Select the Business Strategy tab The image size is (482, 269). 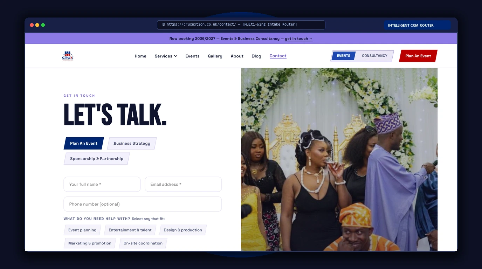tap(132, 143)
